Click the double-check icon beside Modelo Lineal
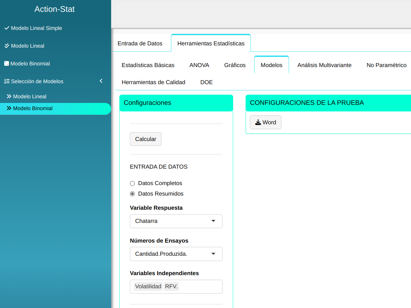This screenshot has height=308, width=411. click(x=7, y=46)
